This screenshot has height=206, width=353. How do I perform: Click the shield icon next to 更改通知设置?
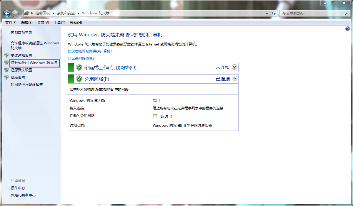point(6,55)
